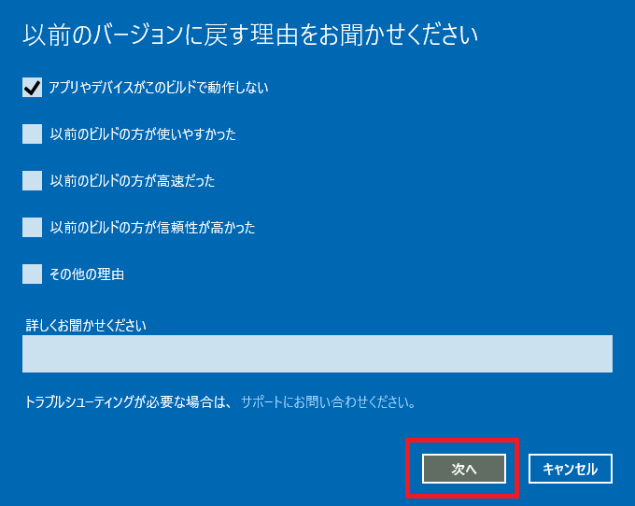Check the 以前のビルドの方が信頼性が高かった box
Image resolution: width=635 pixels, height=506 pixels.
click(x=32, y=228)
